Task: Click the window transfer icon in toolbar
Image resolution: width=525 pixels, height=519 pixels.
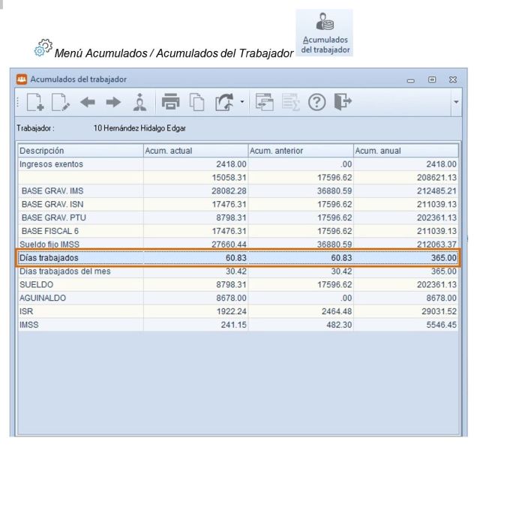Action: pyautogui.click(x=264, y=102)
